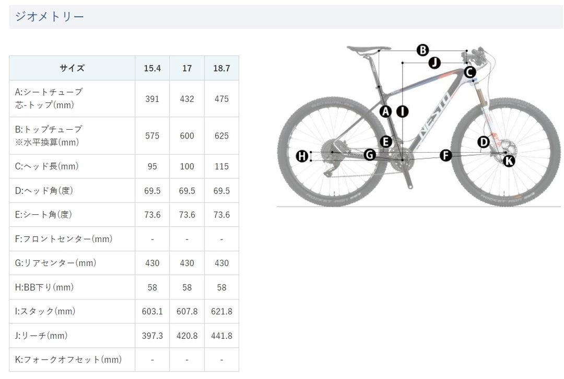Click the J reach marker on diagram
Viewport: 564px width, 379px height.
click(434, 63)
